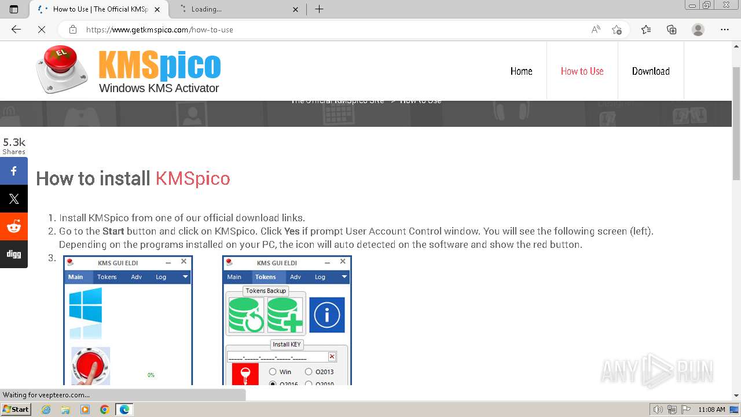Open the taskbar clock showing 11:08 AM
The width and height of the screenshot is (741, 417).
(x=711, y=409)
